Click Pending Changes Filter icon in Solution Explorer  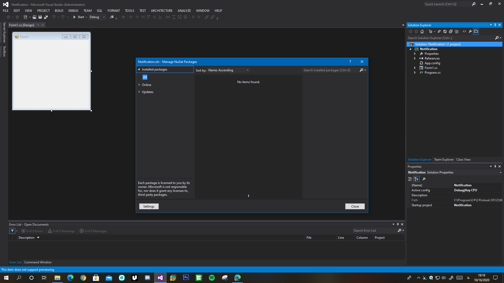tap(430, 31)
